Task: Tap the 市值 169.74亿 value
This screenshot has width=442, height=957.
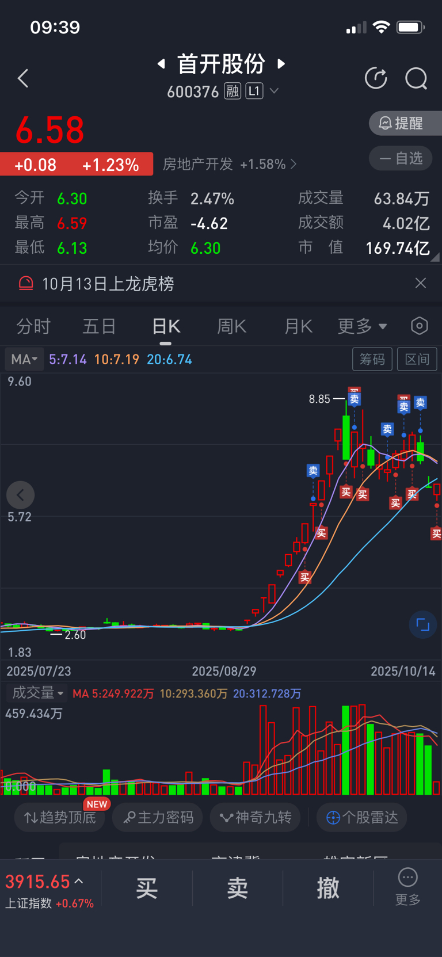Action: 398,248
